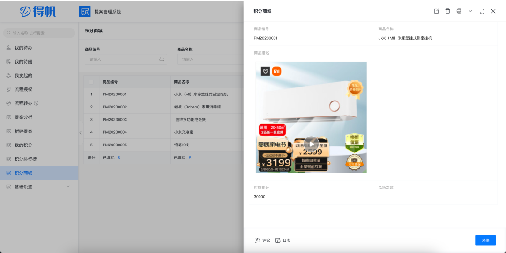506x253 pixels.
Task: Click the print icon in the detail panel
Action: coord(459,11)
